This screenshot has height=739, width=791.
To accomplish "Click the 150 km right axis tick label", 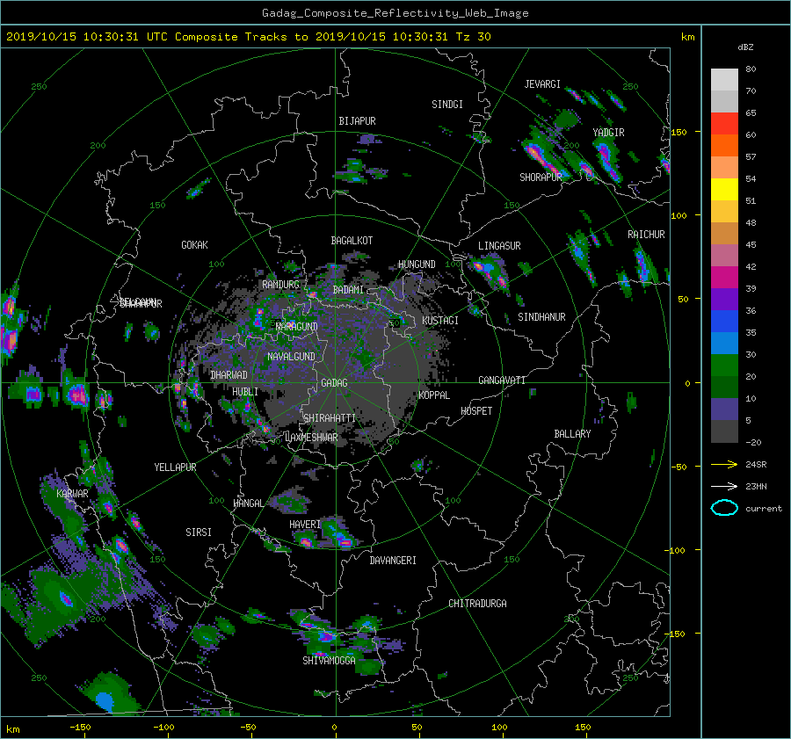I will pyautogui.click(x=679, y=132).
